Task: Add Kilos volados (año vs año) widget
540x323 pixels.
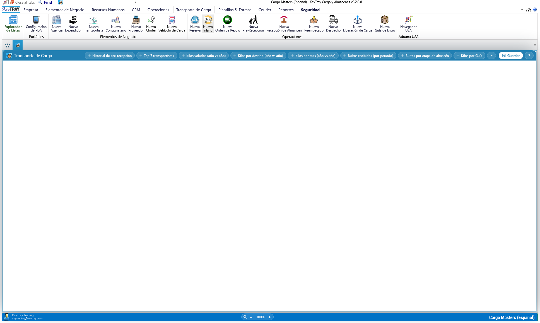Action: (x=204, y=56)
